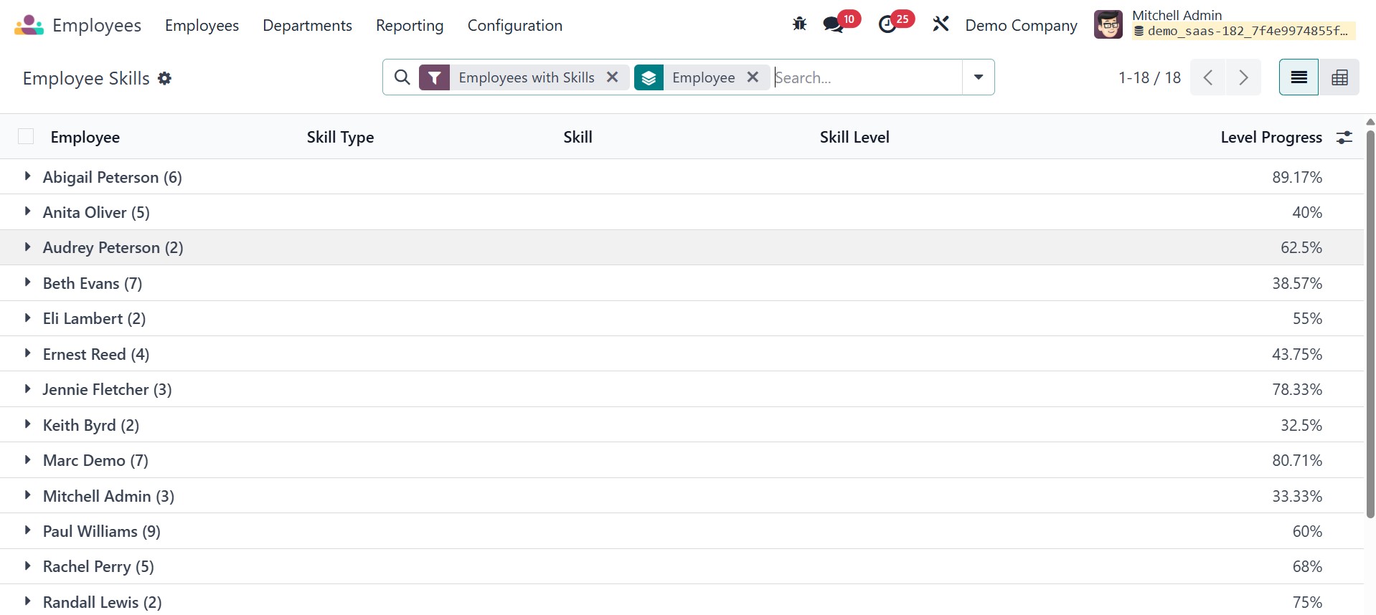Expand the Abigail Peterson group
Viewport: 1376px width, 615px height.
click(x=27, y=176)
